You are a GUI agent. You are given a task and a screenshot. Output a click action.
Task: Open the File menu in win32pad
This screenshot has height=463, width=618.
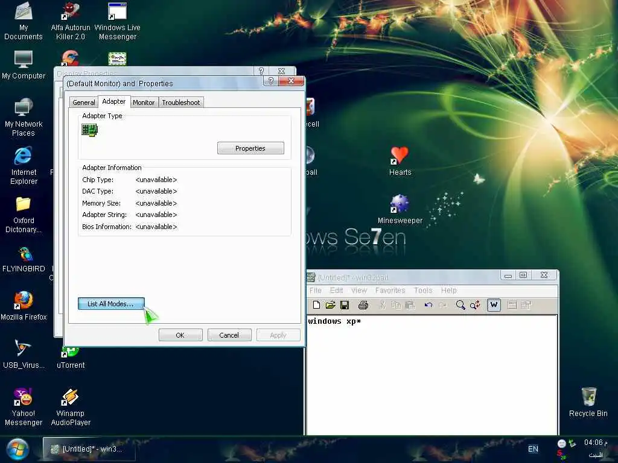click(315, 290)
